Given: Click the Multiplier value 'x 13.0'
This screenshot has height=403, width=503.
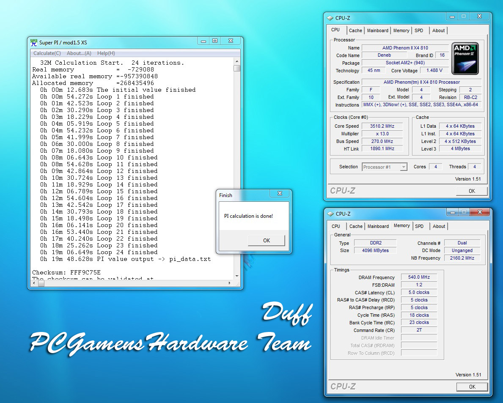Looking at the screenshot, I should tap(382, 134).
